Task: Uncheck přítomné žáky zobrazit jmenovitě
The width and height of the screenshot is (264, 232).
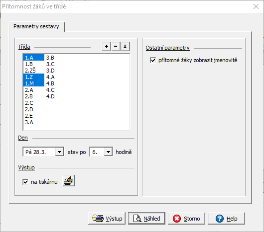Action: [x=153, y=60]
